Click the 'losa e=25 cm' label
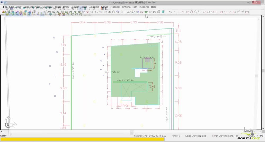 (112, 72)
